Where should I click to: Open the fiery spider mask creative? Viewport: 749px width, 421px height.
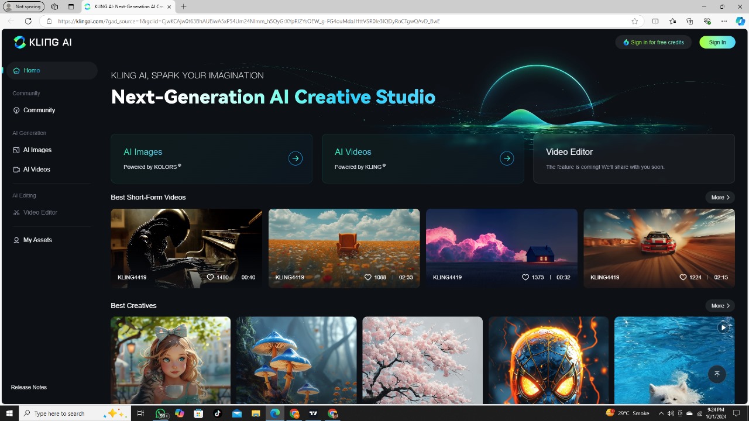click(548, 360)
